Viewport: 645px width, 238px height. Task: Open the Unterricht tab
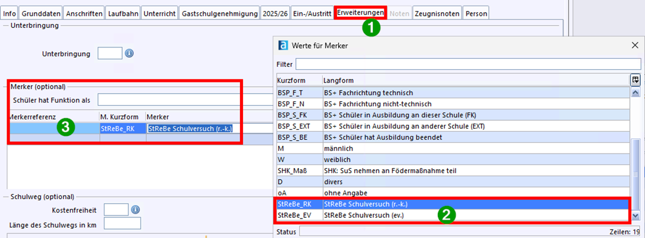[x=160, y=13]
